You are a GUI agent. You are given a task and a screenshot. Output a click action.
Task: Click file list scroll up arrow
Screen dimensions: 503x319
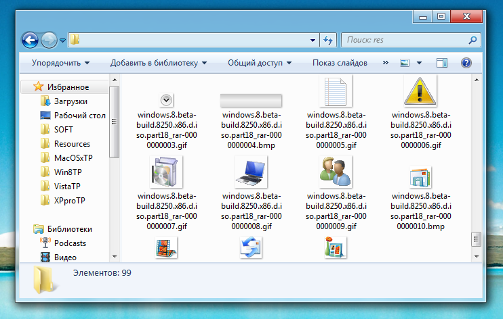(477, 80)
